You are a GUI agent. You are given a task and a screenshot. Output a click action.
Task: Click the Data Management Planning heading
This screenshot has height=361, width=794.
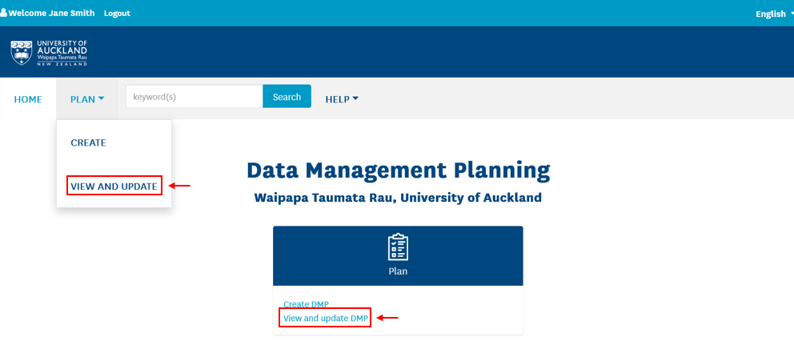398,170
